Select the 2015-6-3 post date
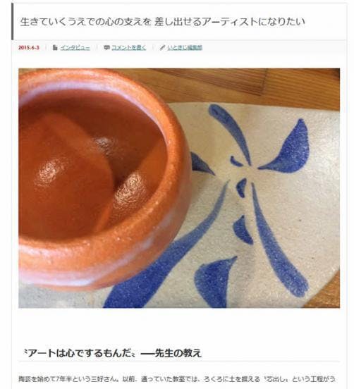The width and height of the screenshot is (354, 389). [x=28, y=48]
